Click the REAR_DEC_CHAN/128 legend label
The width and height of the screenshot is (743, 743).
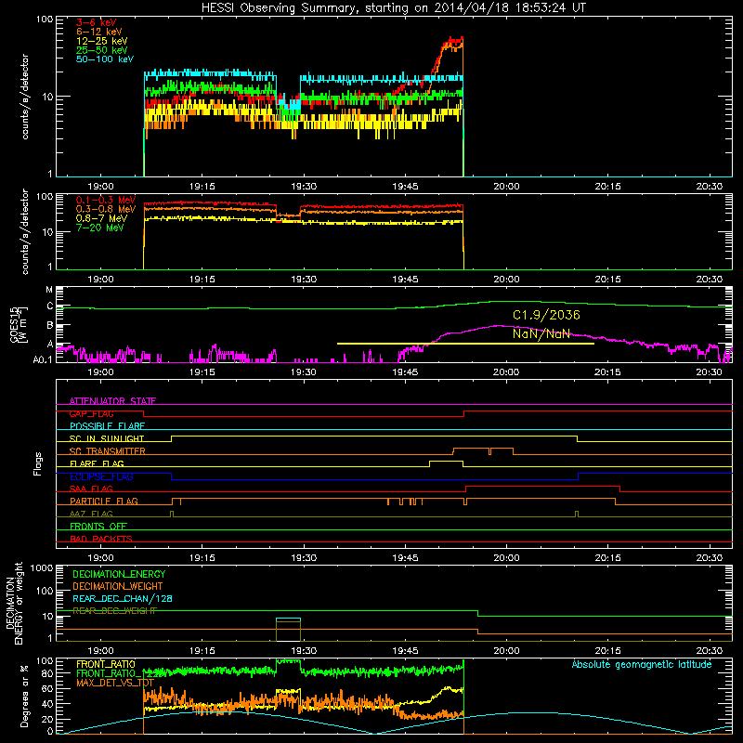(123, 598)
